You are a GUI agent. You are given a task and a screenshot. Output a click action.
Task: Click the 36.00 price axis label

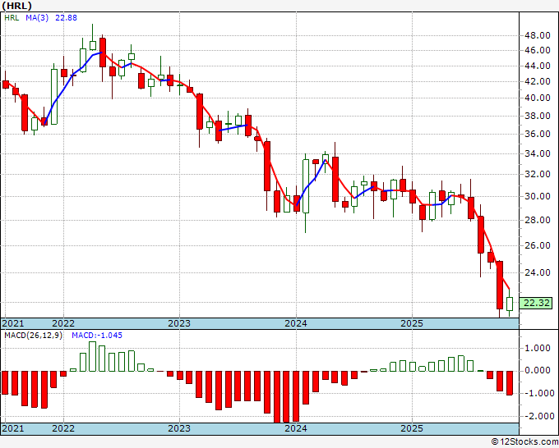coord(537,134)
